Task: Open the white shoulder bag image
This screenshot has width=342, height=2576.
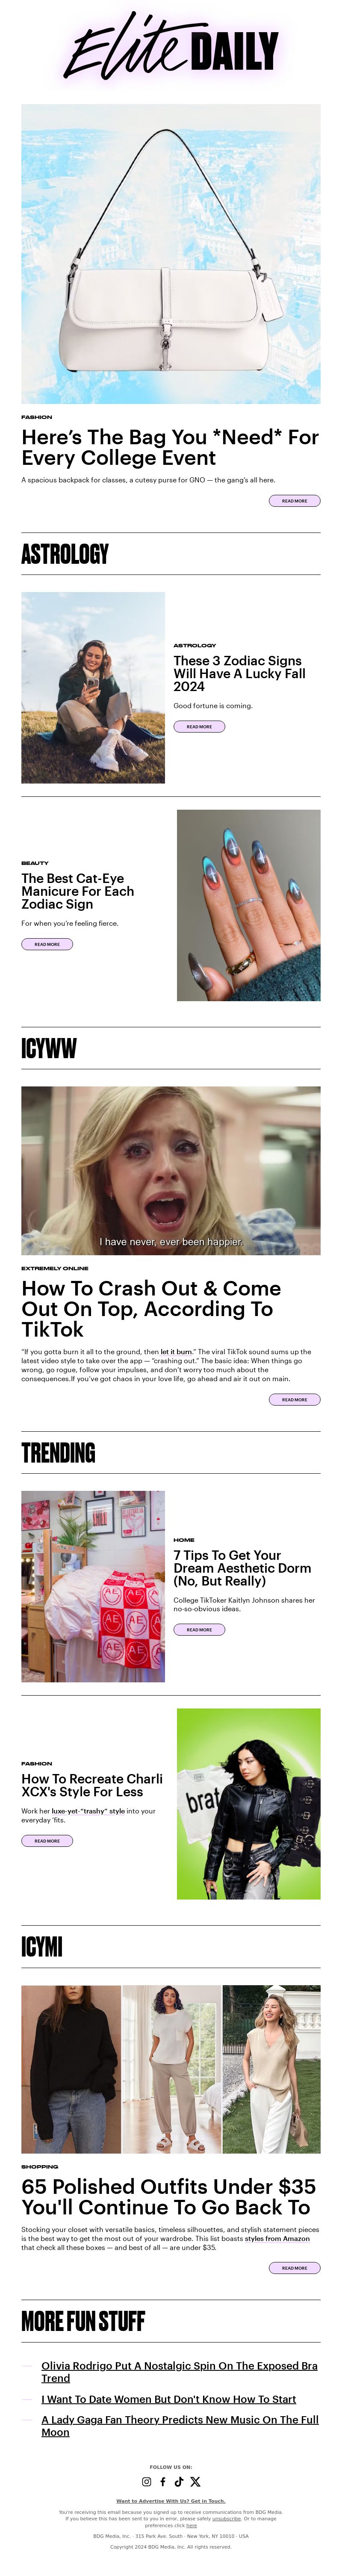Action: pyautogui.click(x=171, y=254)
